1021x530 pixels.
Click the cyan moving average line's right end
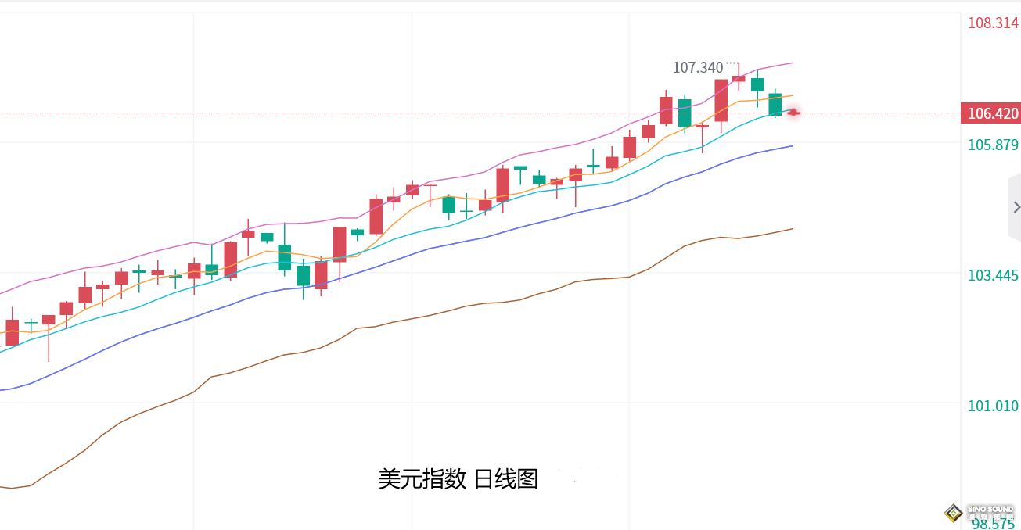787,110
